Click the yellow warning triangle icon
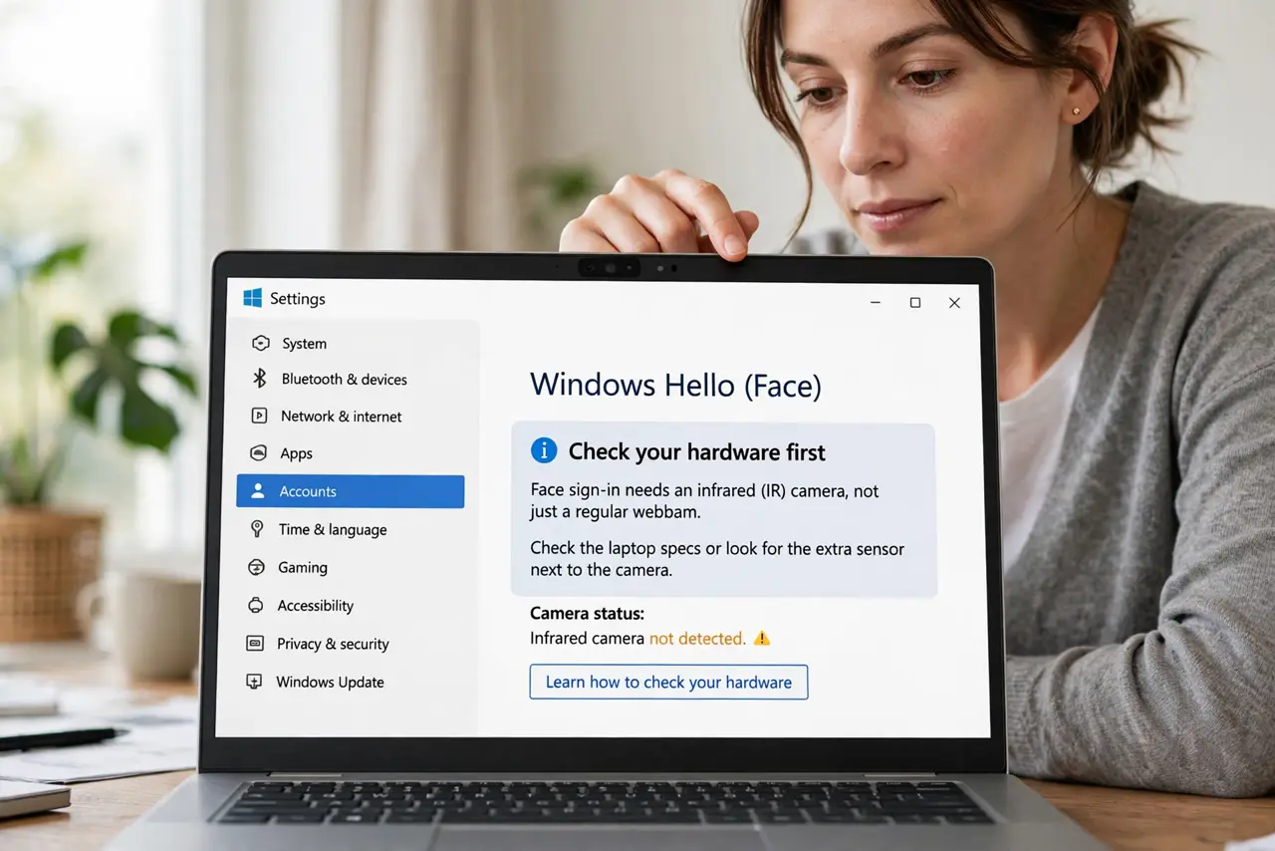The width and height of the screenshot is (1275, 851). click(x=762, y=638)
